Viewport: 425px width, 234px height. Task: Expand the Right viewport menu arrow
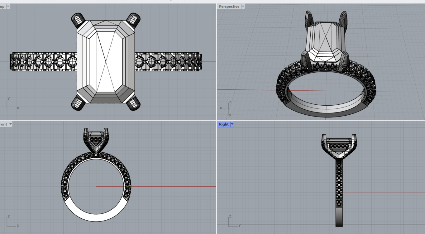tap(232, 124)
